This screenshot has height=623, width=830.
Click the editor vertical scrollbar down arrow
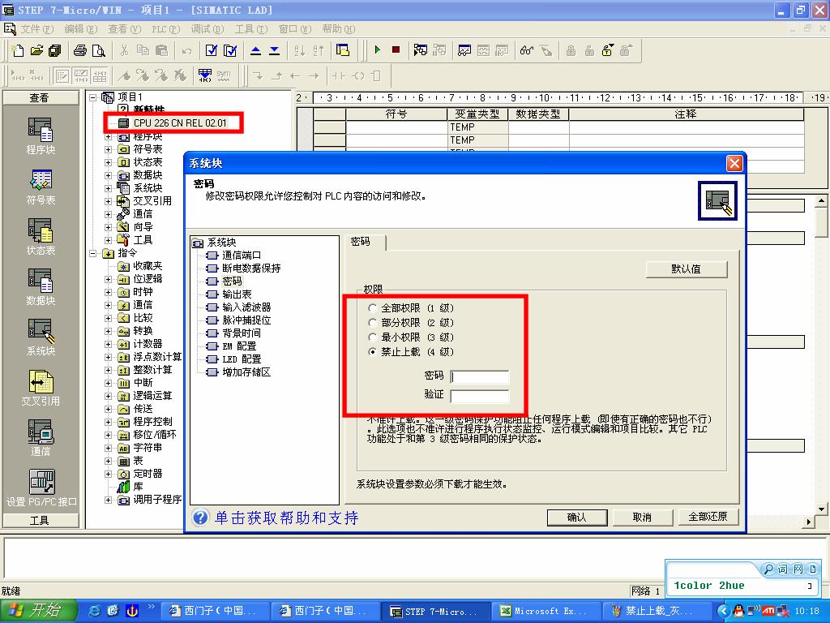821,509
